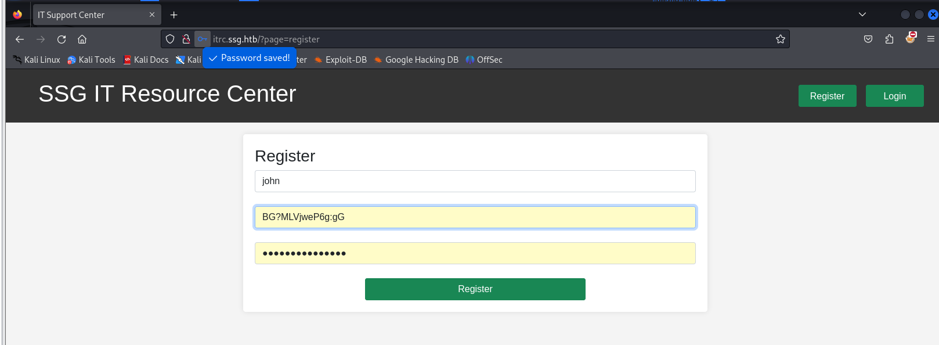Click the SSG IT Resource Center title
The height and width of the screenshot is (345, 939).
tap(167, 94)
